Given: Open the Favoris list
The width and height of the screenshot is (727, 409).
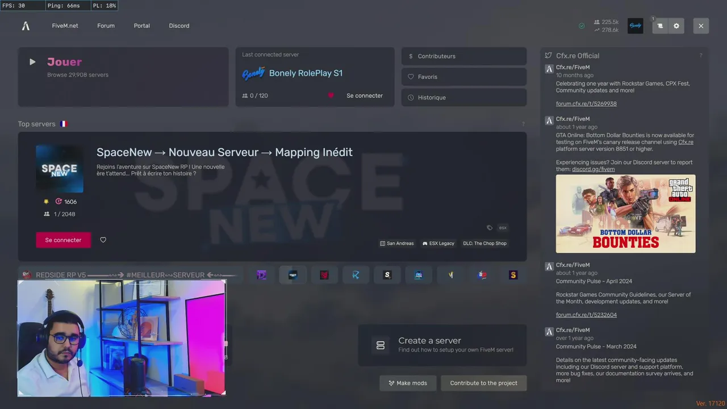Looking at the screenshot, I should (x=464, y=77).
